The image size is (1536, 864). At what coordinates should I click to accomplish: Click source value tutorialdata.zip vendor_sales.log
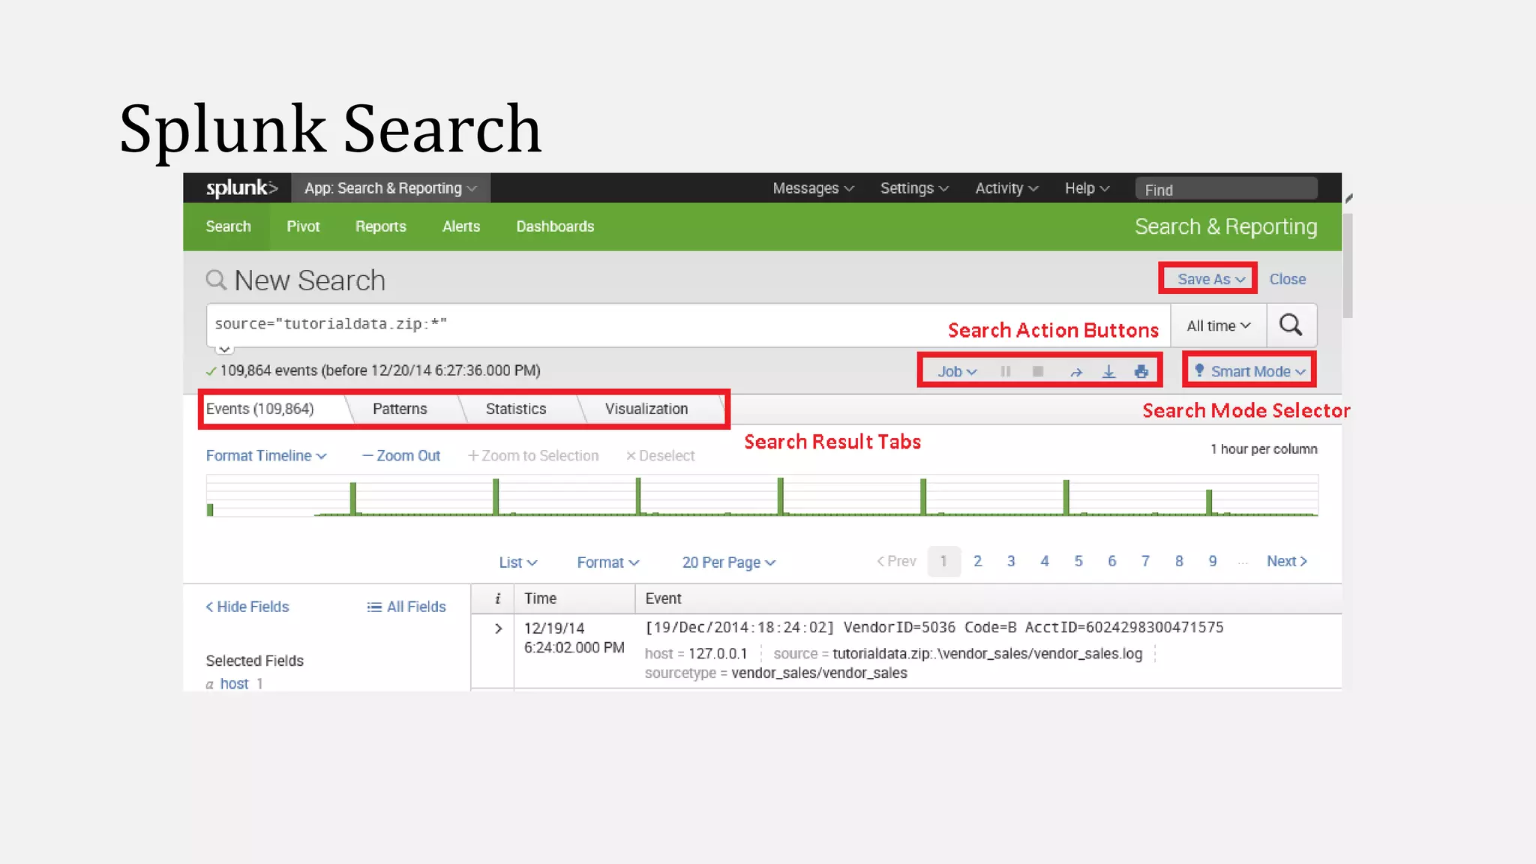pos(987,654)
